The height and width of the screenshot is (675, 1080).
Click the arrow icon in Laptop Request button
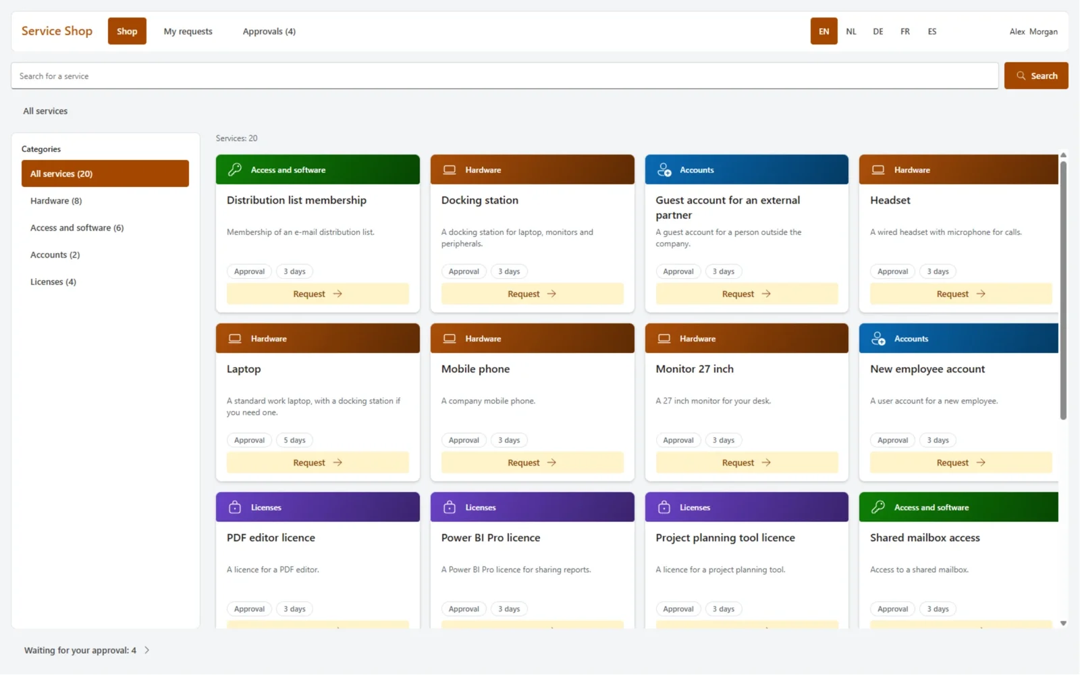(337, 462)
